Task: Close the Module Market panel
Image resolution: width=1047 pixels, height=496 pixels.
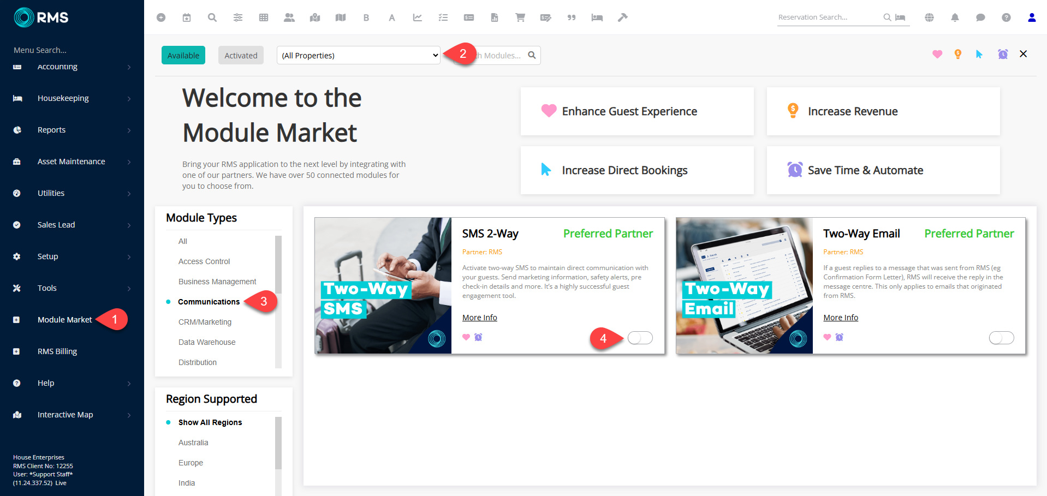Action: (x=1024, y=53)
